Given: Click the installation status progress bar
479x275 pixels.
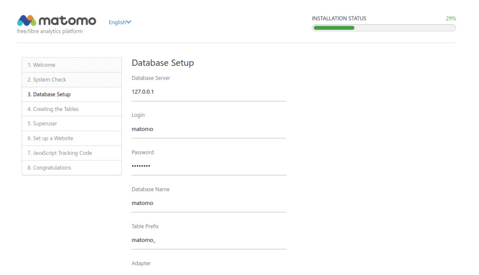Looking at the screenshot, I should coord(384,28).
